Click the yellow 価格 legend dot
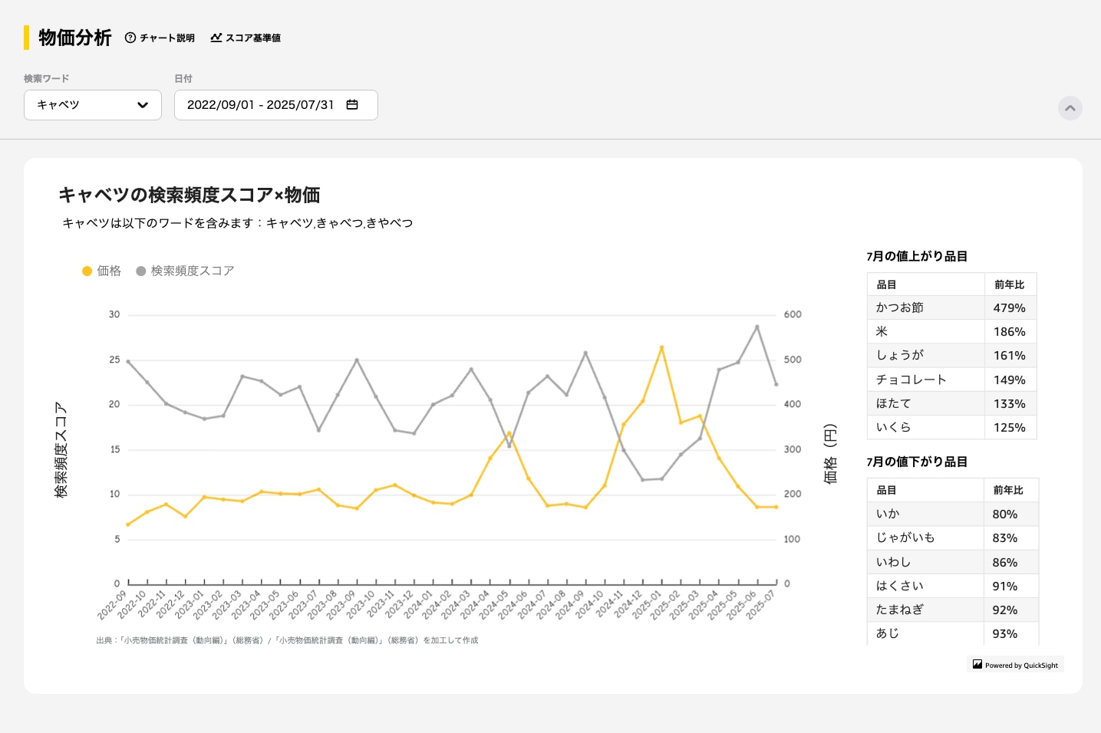Screen dimensions: 1101x733 [87, 271]
